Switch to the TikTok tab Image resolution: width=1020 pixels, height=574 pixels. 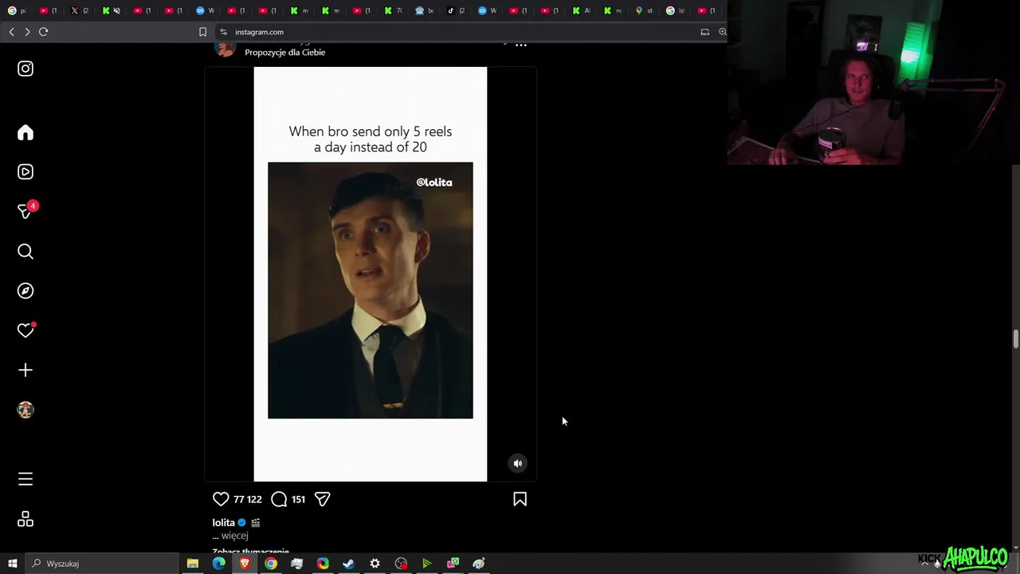pyautogui.click(x=456, y=10)
